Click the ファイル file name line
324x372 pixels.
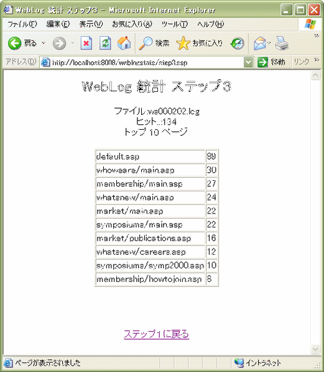pos(157,111)
